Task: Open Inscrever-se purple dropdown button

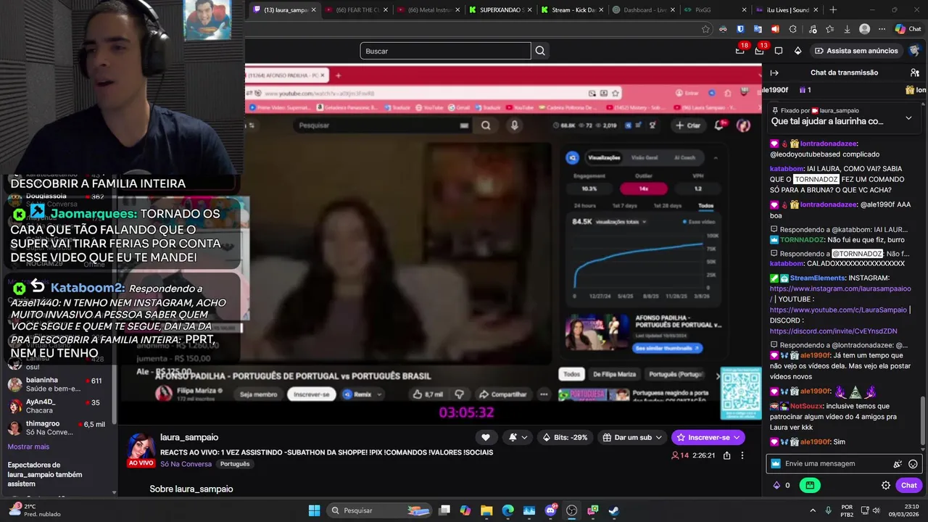Action: pos(708,437)
